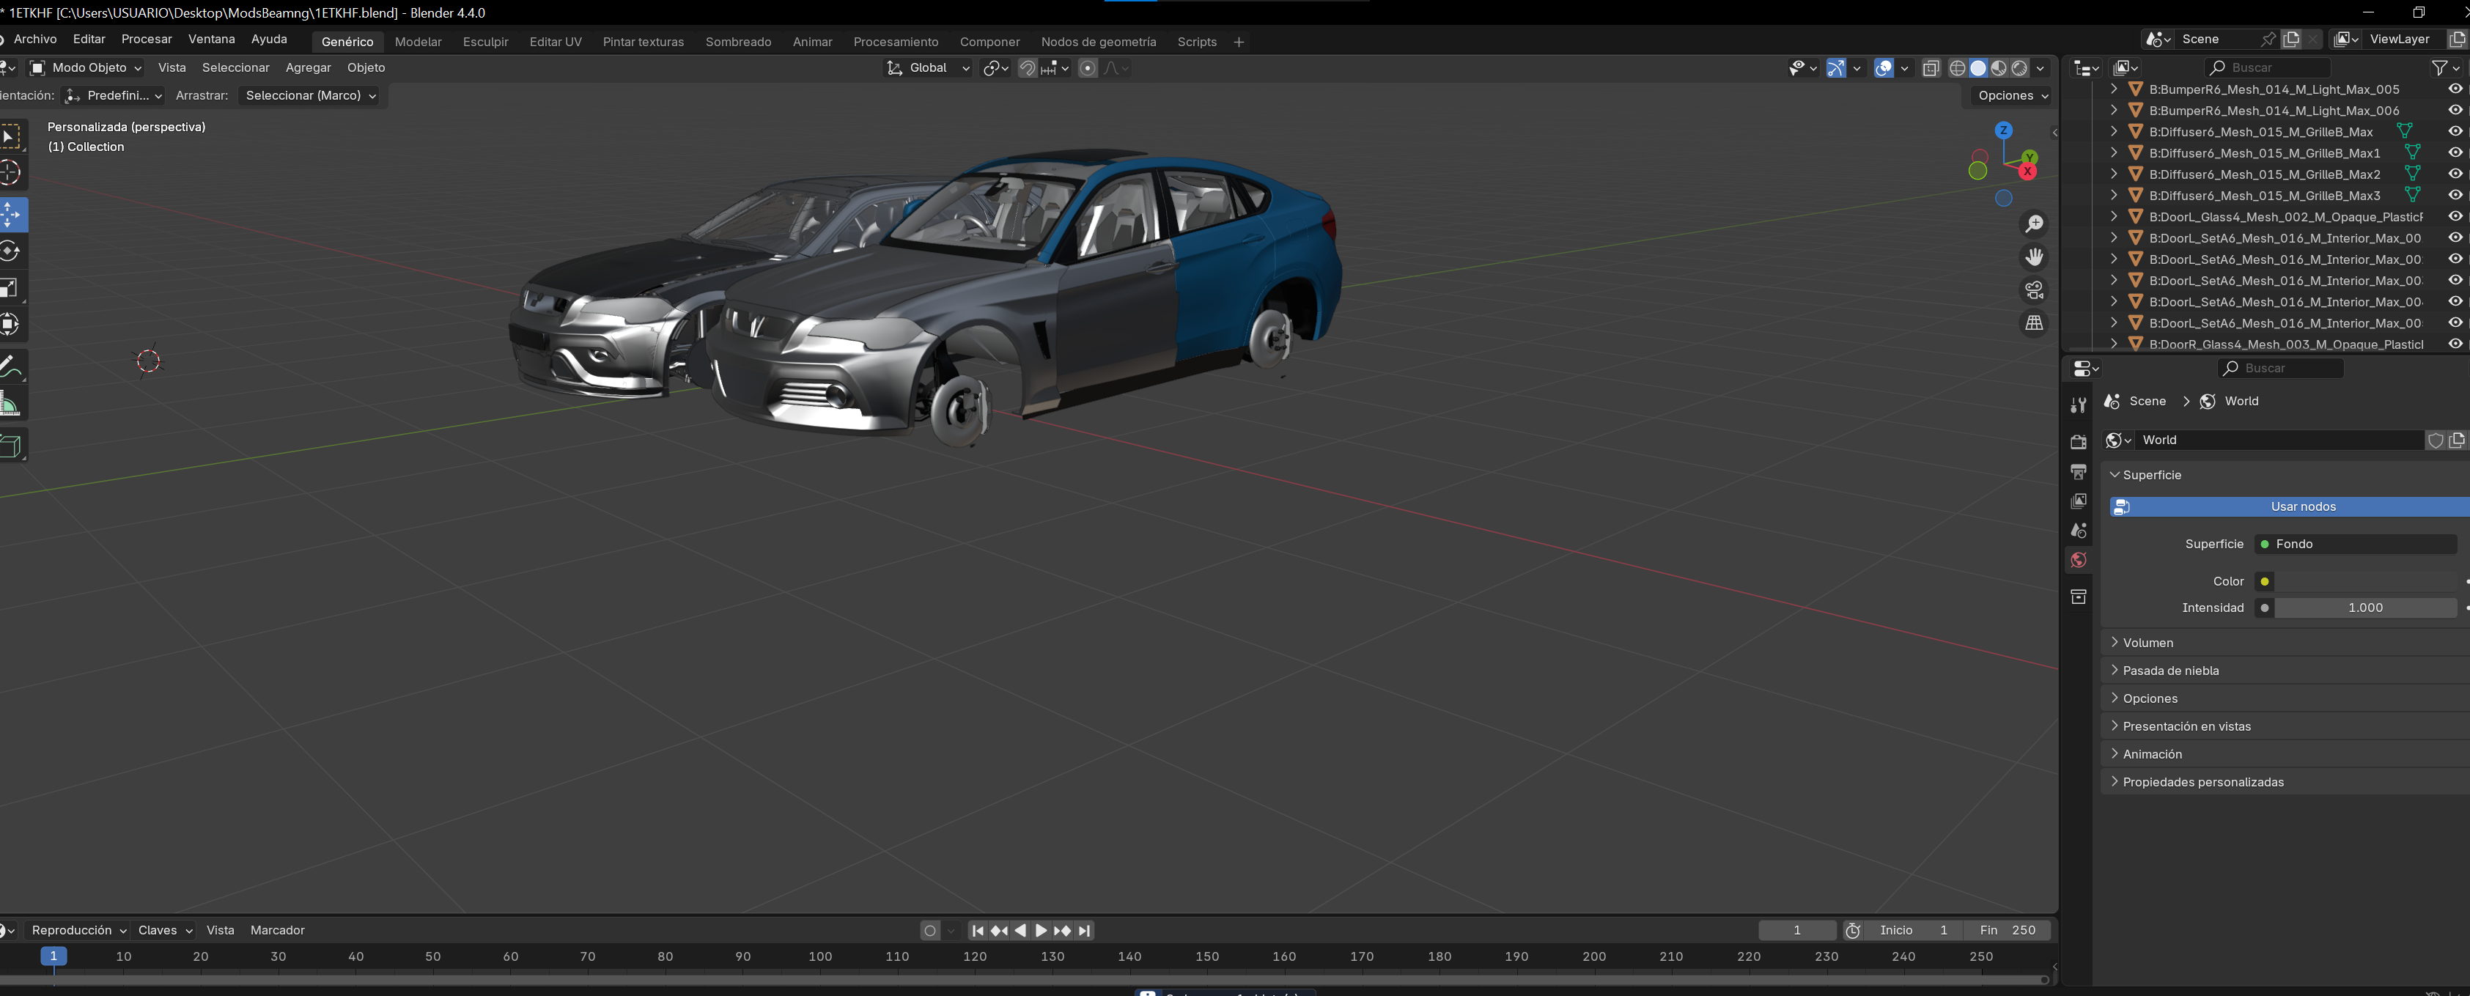This screenshot has height=996, width=2470.
Task: Click the Usar nodos button
Action: coord(2301,506)
